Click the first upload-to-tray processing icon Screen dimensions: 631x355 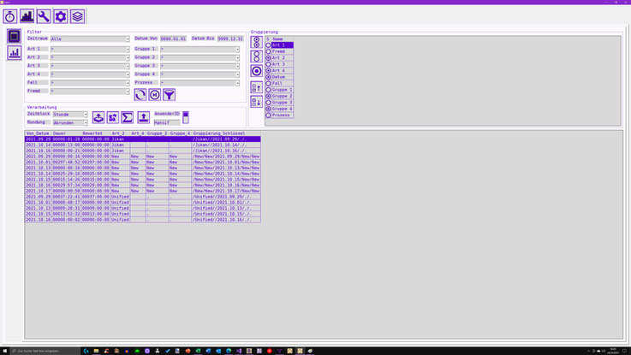click(x=98, y=117)
